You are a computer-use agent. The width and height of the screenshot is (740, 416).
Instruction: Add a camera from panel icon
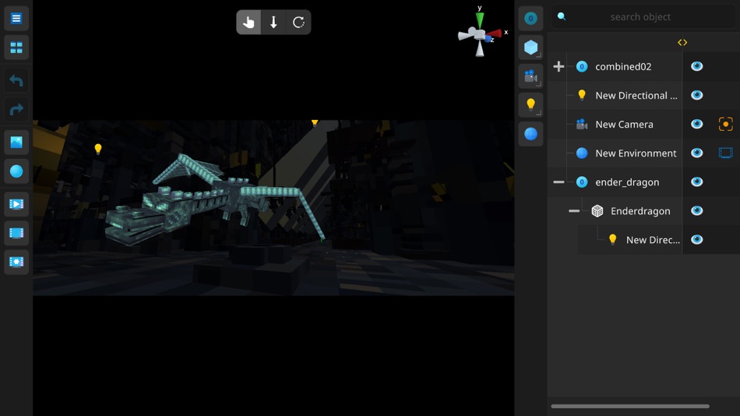coord(530,76)
